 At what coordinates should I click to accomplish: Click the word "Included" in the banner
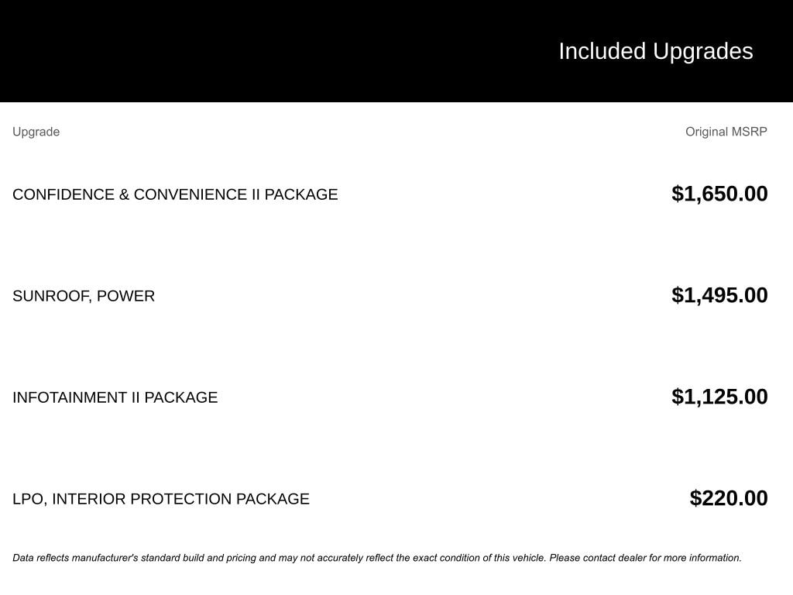(602, 51)
